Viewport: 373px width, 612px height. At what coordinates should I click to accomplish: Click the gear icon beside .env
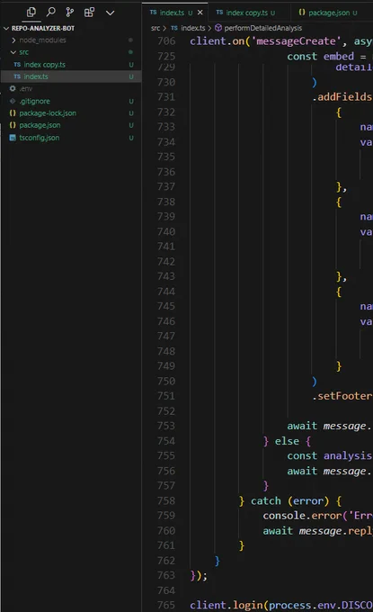pyautogui.click(x=13, y=88)
